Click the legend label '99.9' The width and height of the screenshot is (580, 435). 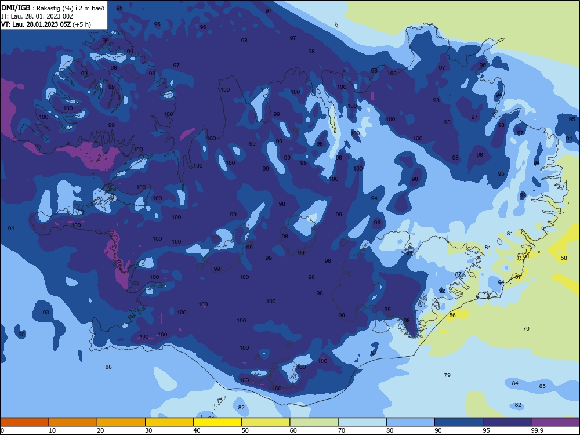coord(537,430)
